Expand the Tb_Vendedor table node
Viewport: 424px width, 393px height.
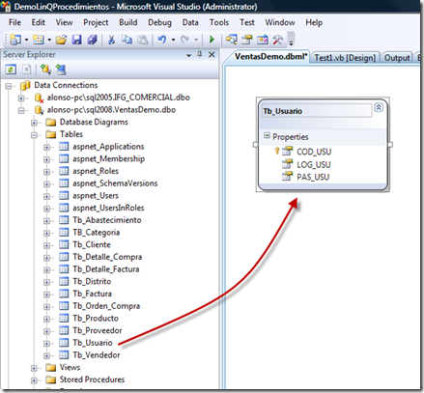pyautogui.click(x=46, y=355)
